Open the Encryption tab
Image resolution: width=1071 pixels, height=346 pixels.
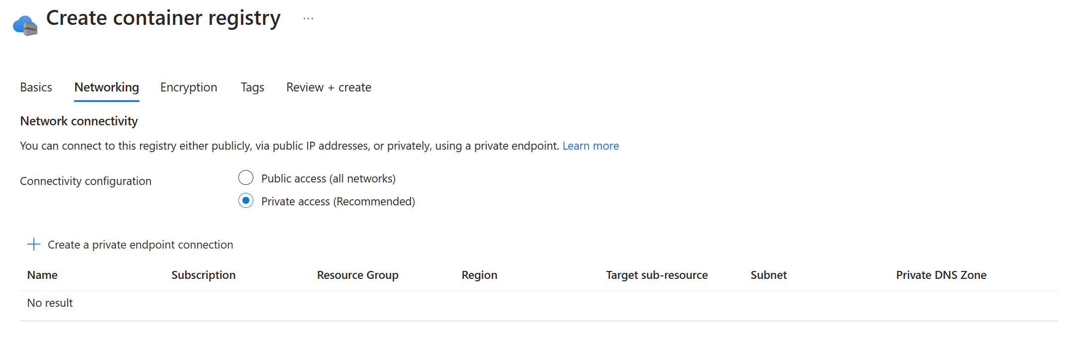click(x=189, y=87)
